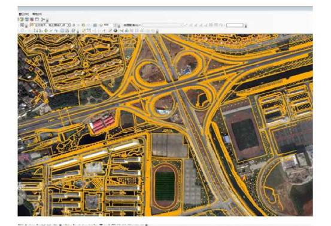331x226 pixels.
Task: Click the wide georeferencing layer combo box
Action: tap(162, 25)
